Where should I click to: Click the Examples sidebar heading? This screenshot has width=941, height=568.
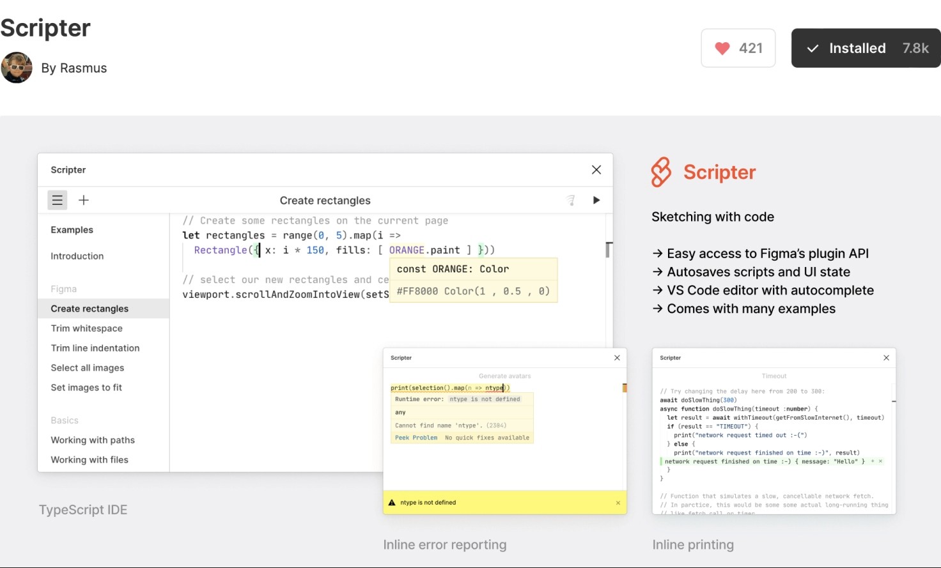[72, 230]
